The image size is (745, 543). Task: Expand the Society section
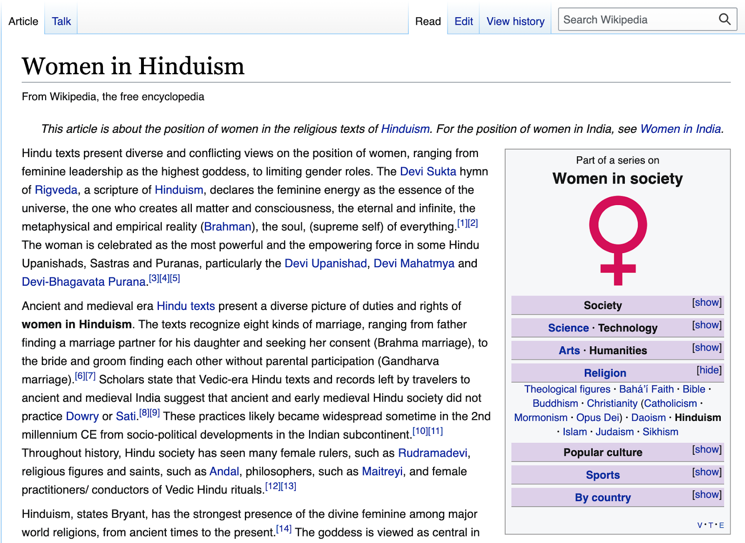tap(707, 302)
